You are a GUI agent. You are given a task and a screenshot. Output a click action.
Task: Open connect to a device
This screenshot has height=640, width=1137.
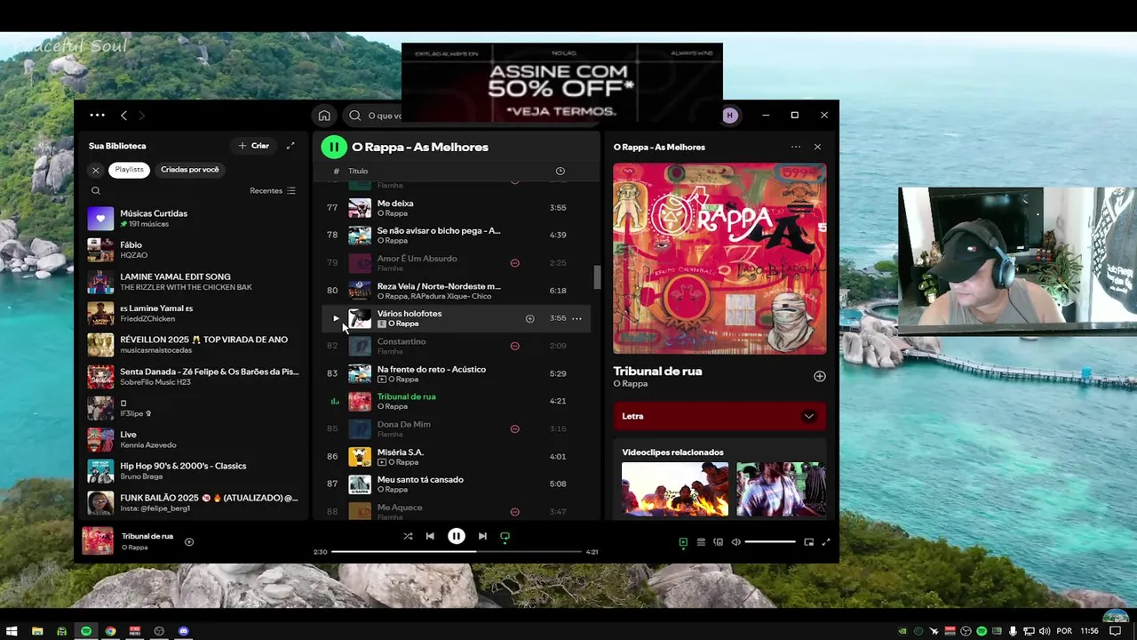click(718, 542)
